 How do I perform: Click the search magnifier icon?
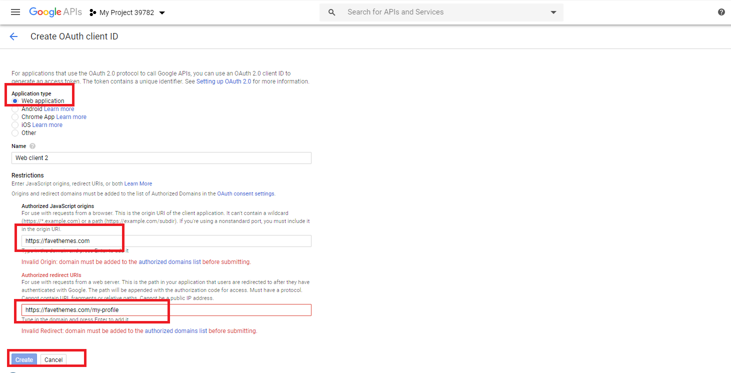[331, 12]
